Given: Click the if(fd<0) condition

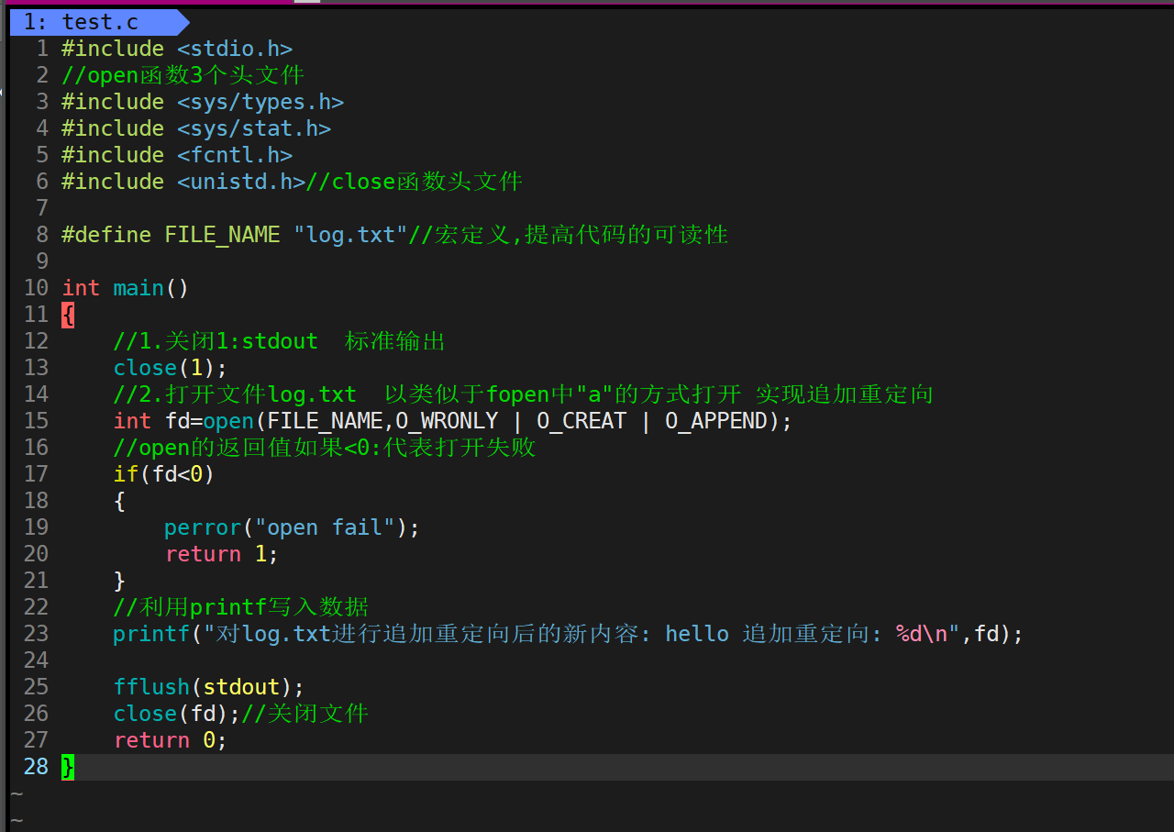Looking at the screenshot, I should [163, 474].
